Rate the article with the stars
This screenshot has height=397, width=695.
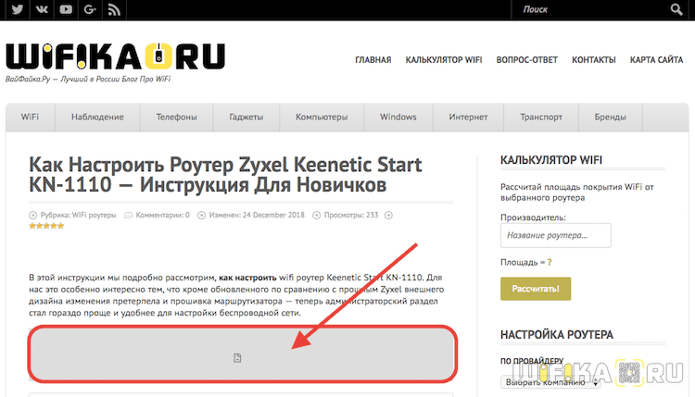46,226
